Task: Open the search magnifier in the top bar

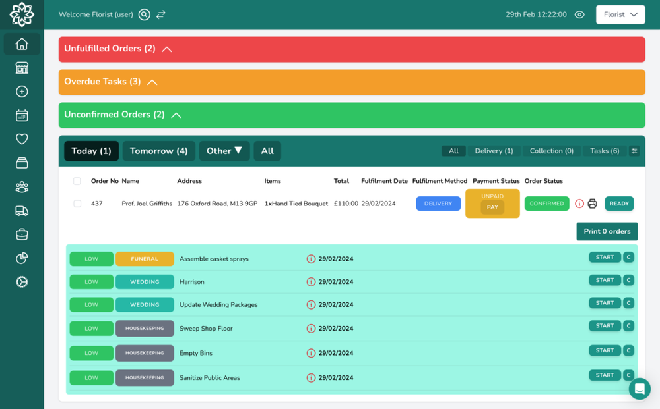Action: 144,14
